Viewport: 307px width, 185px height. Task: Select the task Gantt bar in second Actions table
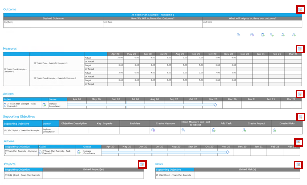click(164, 152)
